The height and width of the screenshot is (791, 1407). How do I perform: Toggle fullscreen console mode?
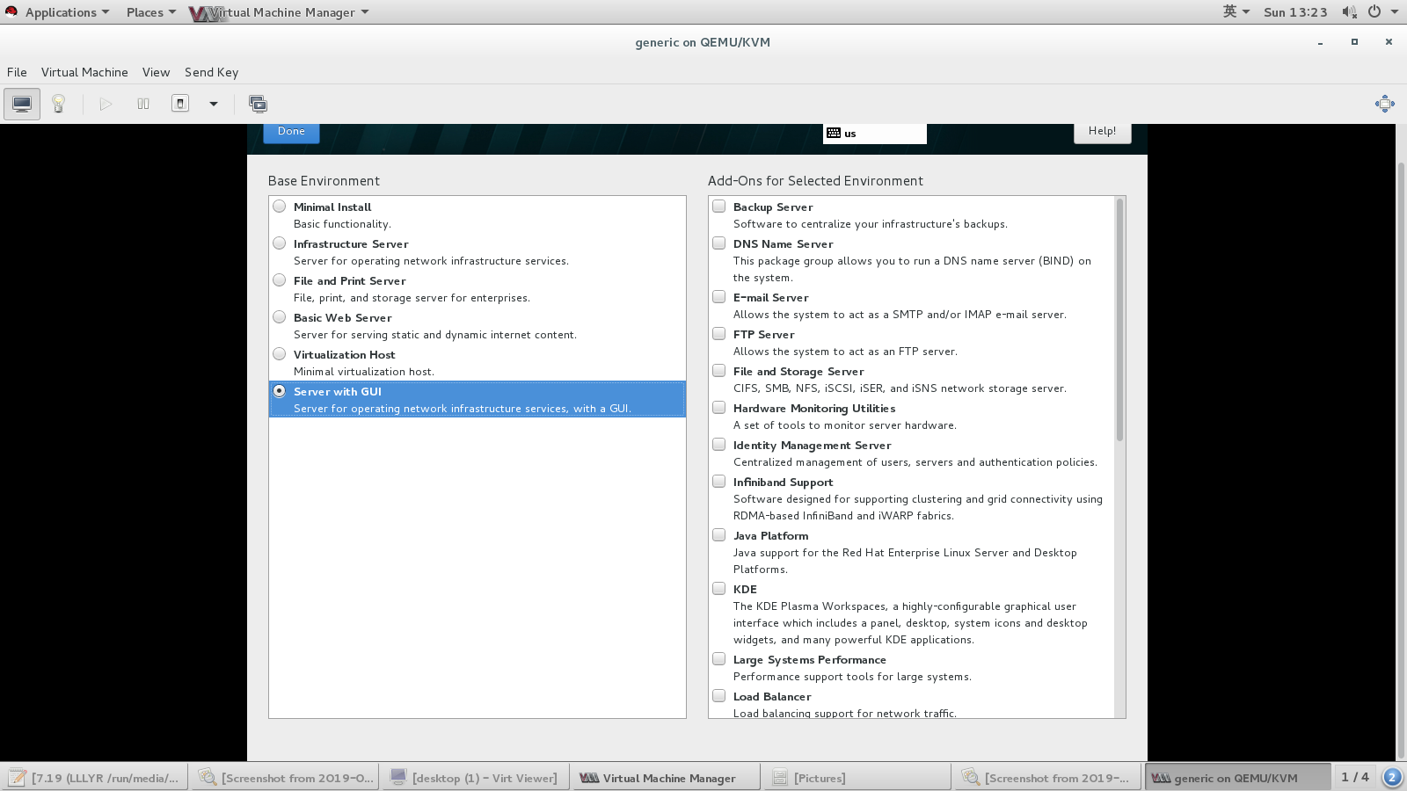[x=1385, y=104]
